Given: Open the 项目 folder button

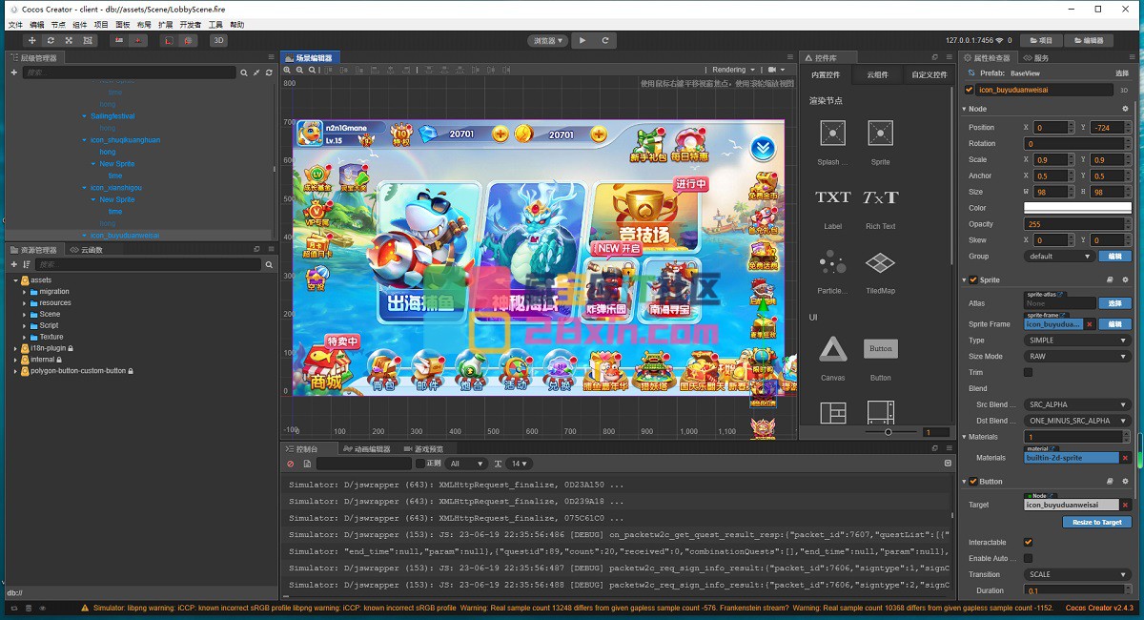Looking at the screenshot, I should (1042, 41).
